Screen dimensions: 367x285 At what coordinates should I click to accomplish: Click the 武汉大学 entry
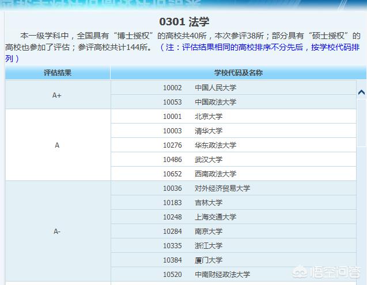pyautogui.click(x=208, y=160)
